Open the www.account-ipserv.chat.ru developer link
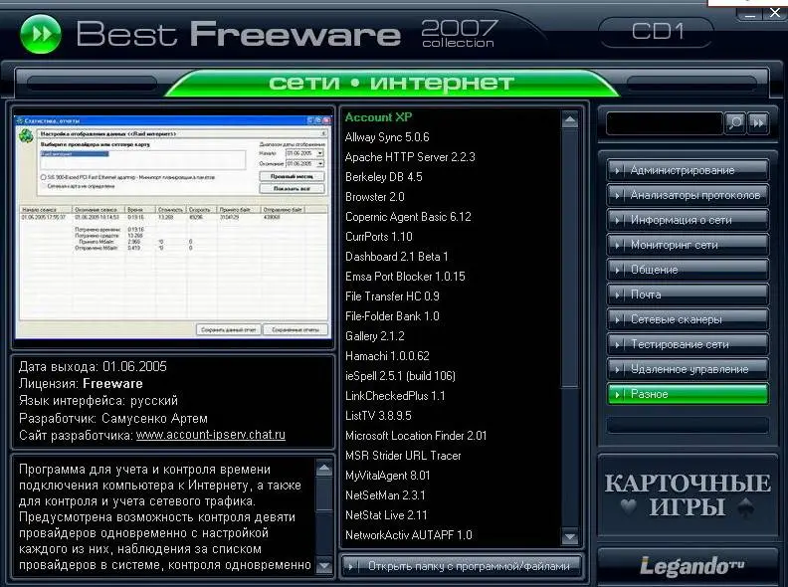 pyautogui.click(x=211, y=435)
